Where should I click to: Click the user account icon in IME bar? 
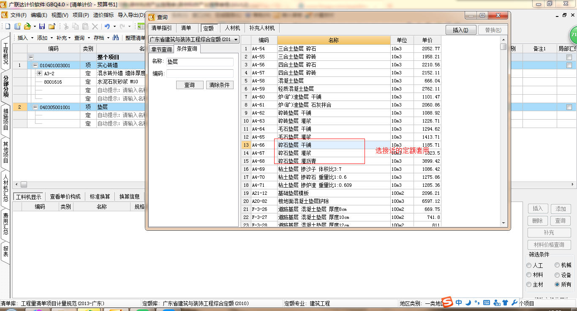[x=496, y=303]
